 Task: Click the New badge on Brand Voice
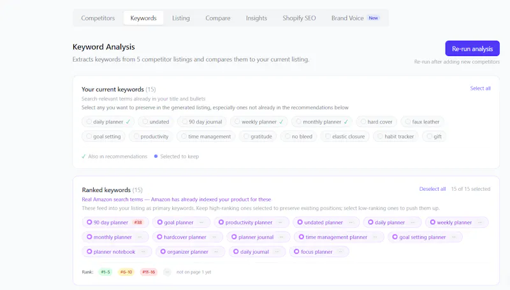(374, 18)
